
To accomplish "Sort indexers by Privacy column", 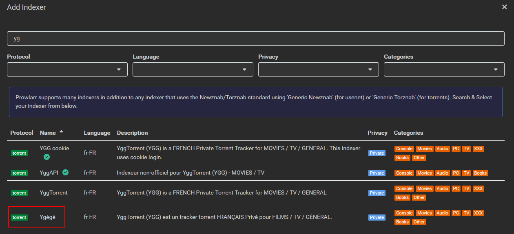I will pyautogui.click(x=377, y=133).
